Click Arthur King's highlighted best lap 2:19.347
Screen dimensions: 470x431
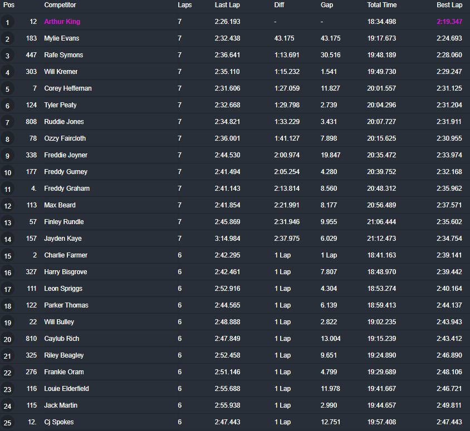click(449, 22)
